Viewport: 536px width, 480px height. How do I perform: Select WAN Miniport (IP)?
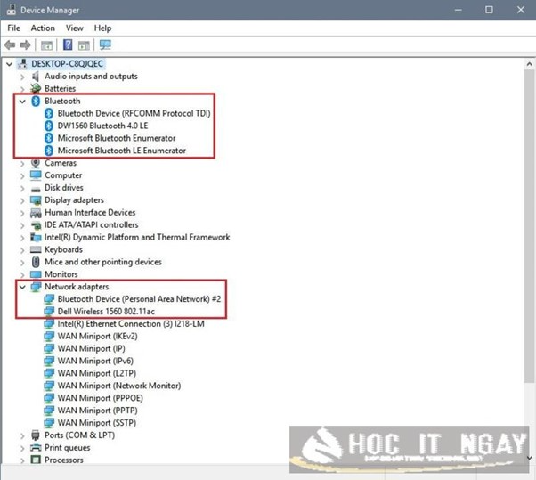92,348
